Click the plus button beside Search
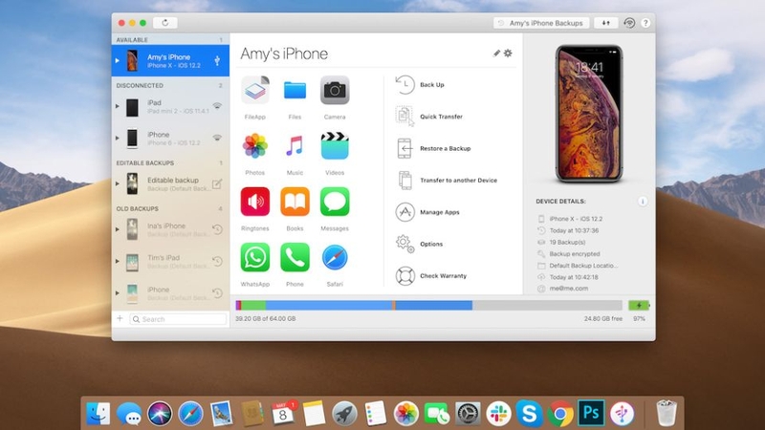Screen dimensions: 765x430 point(120,319)
